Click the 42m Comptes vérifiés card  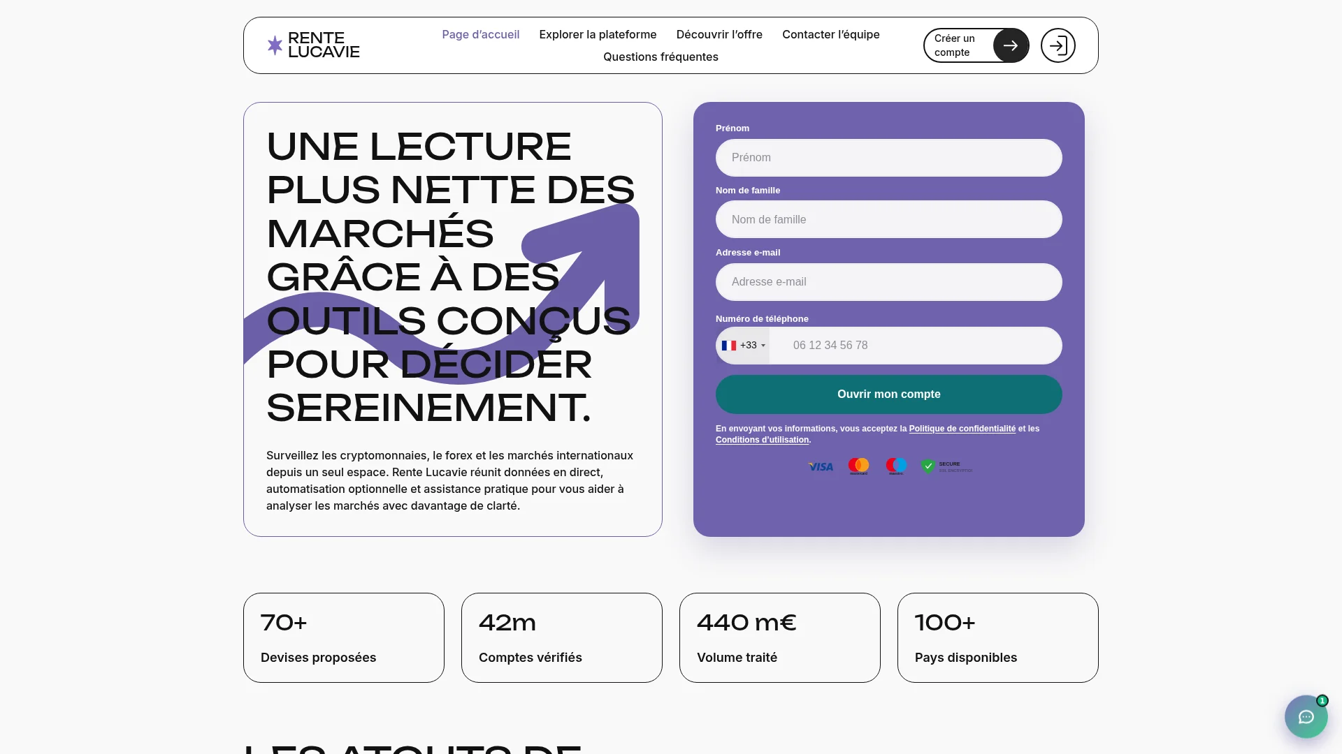(561, 637)
